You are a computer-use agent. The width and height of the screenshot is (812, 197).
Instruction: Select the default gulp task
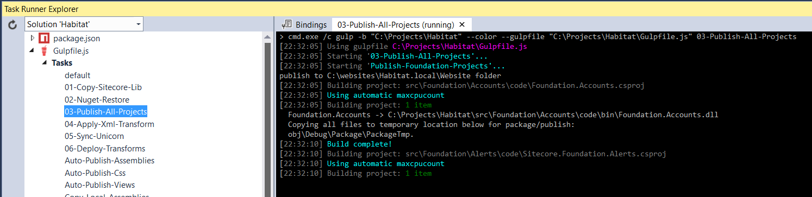(x=78, y=75)
